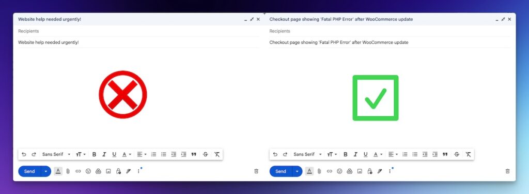Viewport: 529px width, 194px height.
Task: Attach files in the left compose window
Action: 68,171
